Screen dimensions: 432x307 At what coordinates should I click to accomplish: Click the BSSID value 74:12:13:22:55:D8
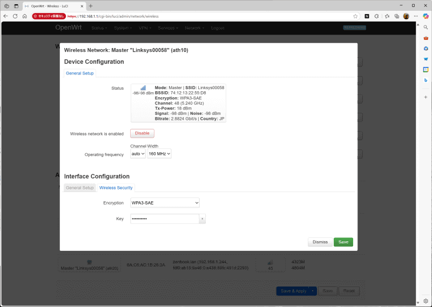tap(188, 93)
